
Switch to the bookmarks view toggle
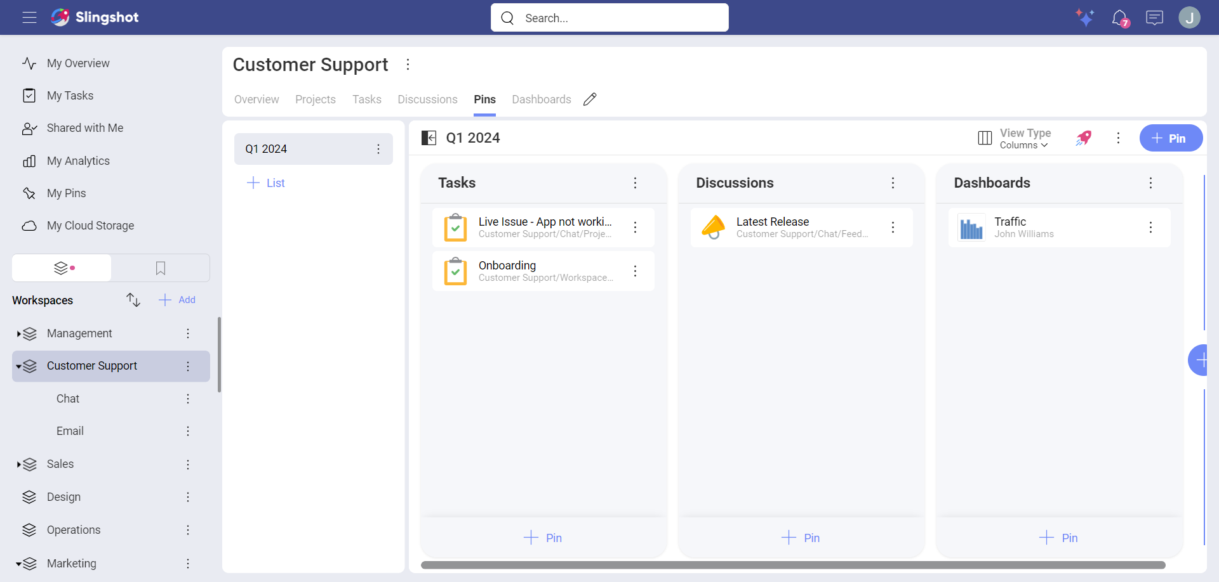coord(161,268)
